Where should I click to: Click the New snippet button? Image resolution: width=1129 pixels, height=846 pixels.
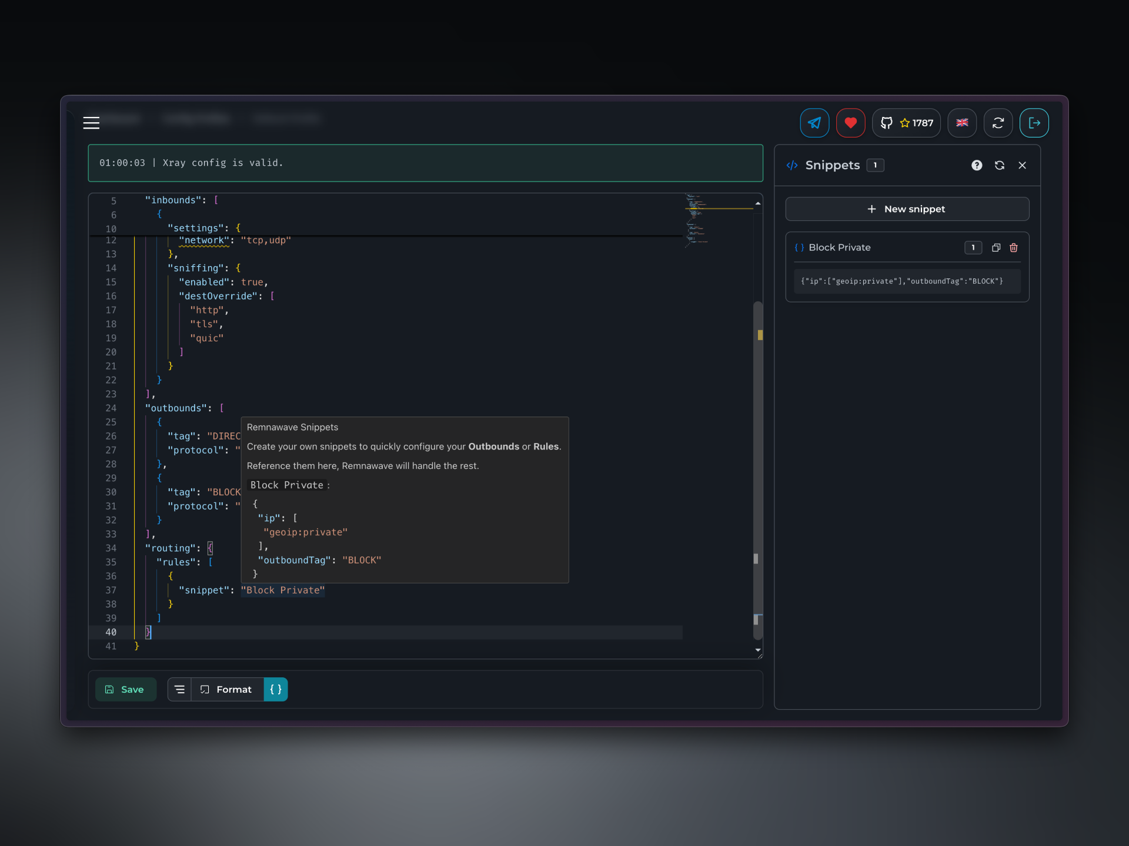(x=907, y=209)
